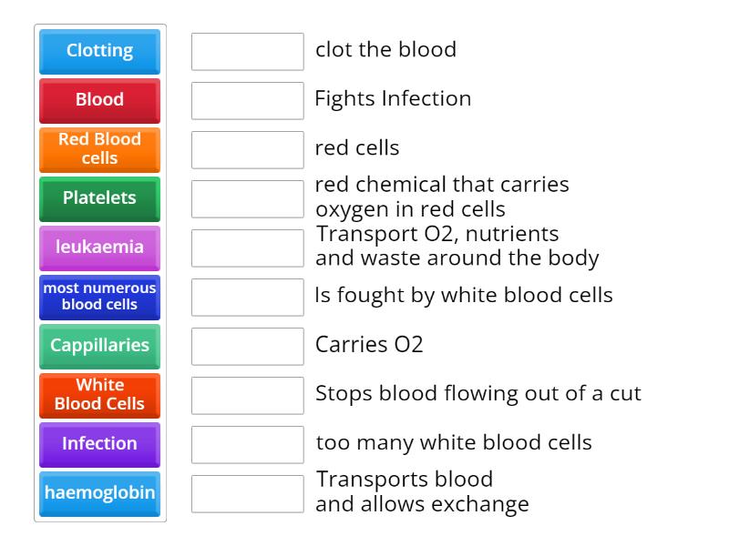This screenshot has height=546, width=729.
Task: Select the Blood tile
Action: pos(99,100)
